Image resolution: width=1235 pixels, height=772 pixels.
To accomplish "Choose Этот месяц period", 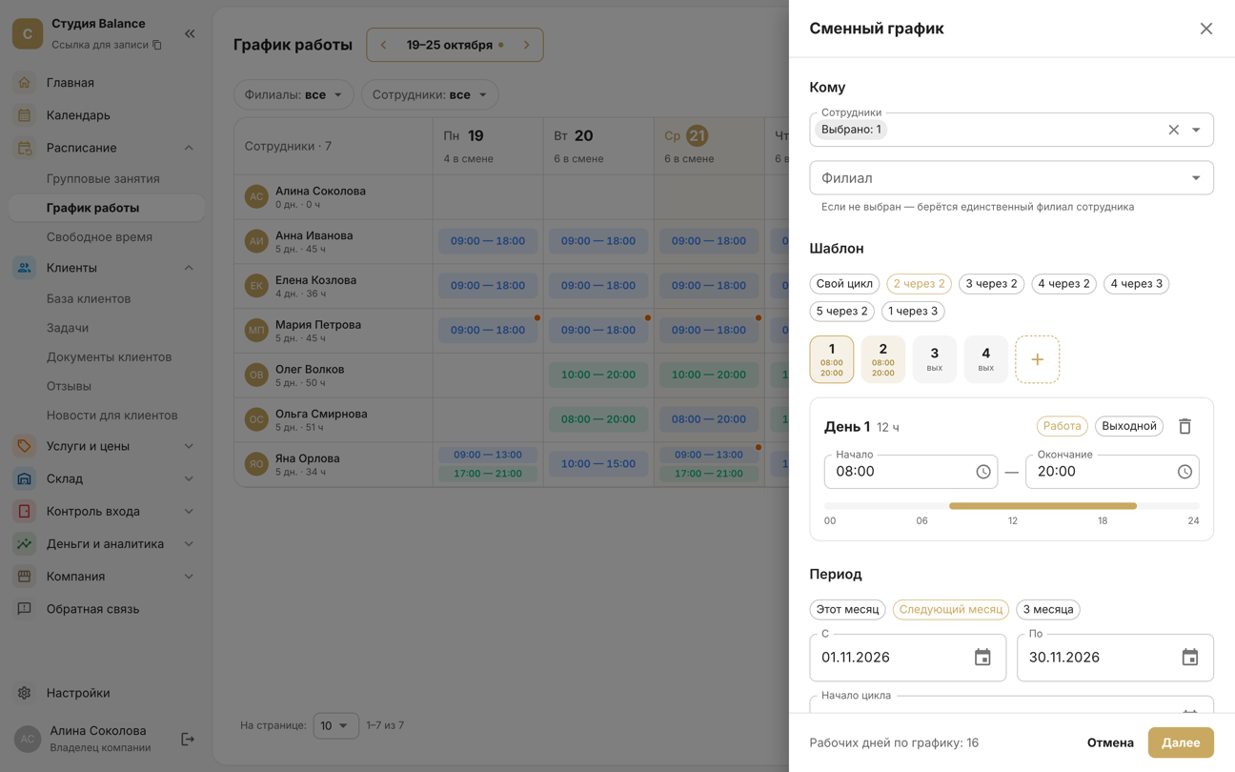I will [847, 610].
